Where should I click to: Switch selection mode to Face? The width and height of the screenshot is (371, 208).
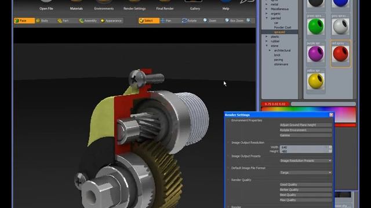click(24, 21)
